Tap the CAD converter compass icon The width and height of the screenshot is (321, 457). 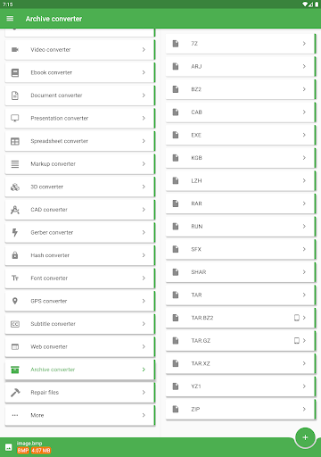coord(15,210)
